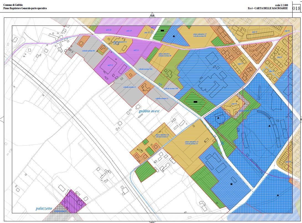
Task: Click the black square symbol in the blue grid zone
Action: [231, 184]
